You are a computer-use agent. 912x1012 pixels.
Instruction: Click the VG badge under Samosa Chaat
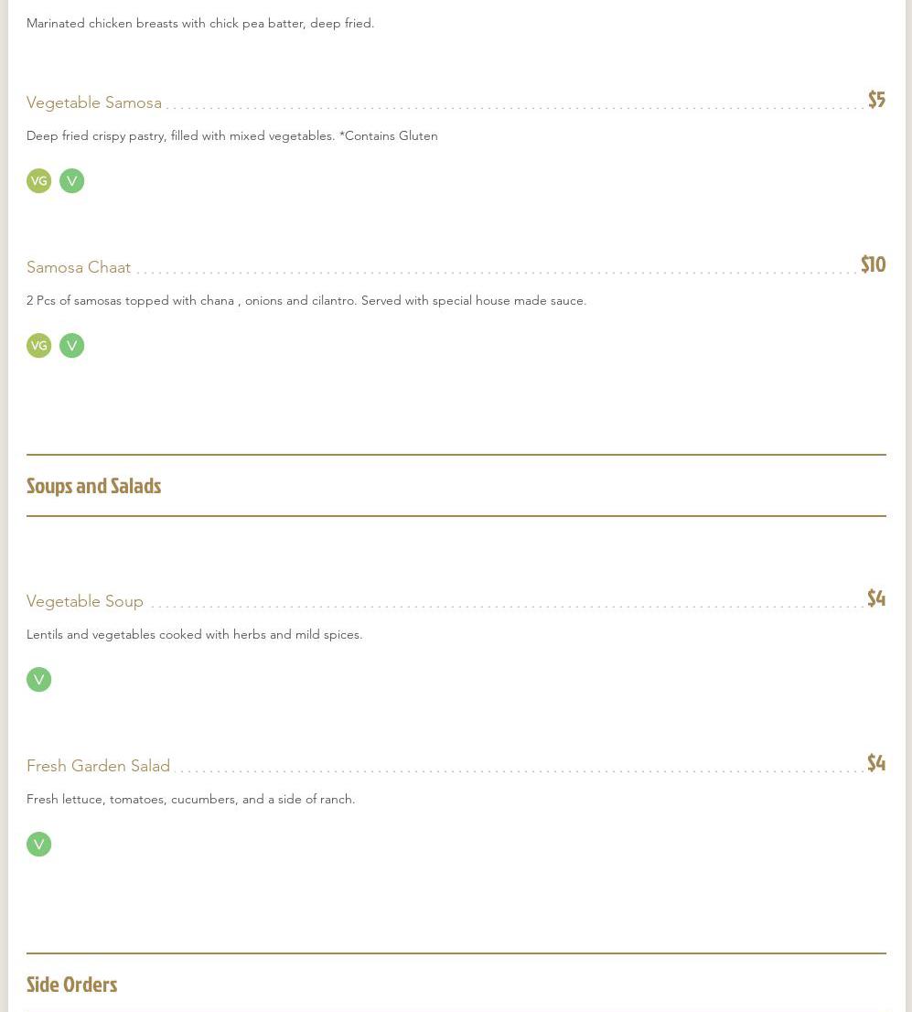tap(38, 346)
